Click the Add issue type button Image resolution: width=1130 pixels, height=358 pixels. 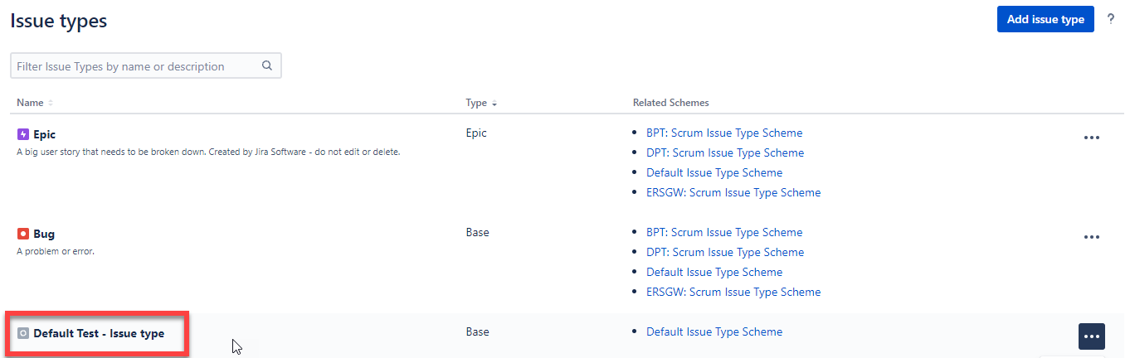[x=1045, y=19]
